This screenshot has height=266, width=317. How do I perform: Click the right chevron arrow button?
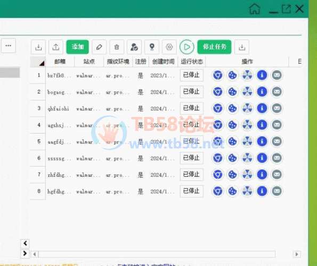25,253
